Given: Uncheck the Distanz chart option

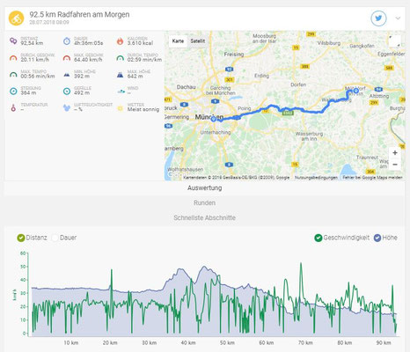Looking at the screenshot, I should pyautogui.click(x=21, y=238).
